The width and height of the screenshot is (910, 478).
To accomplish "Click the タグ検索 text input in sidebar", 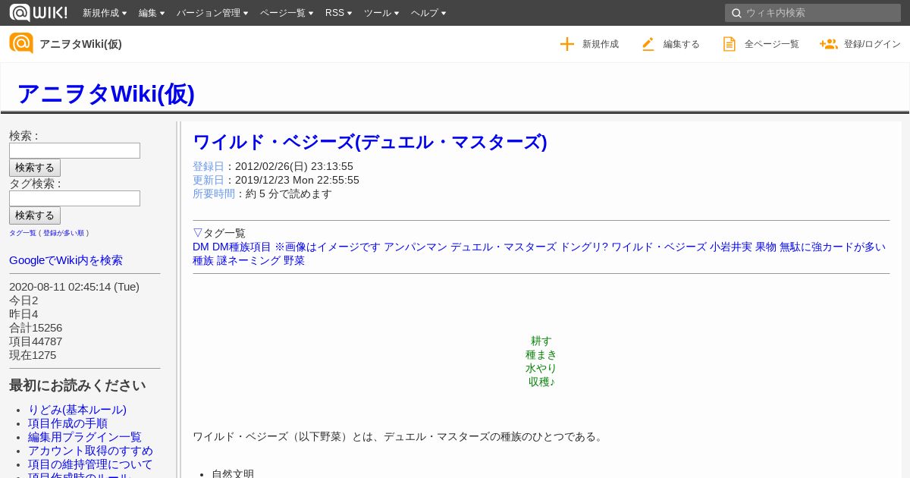I will (74, 198).
